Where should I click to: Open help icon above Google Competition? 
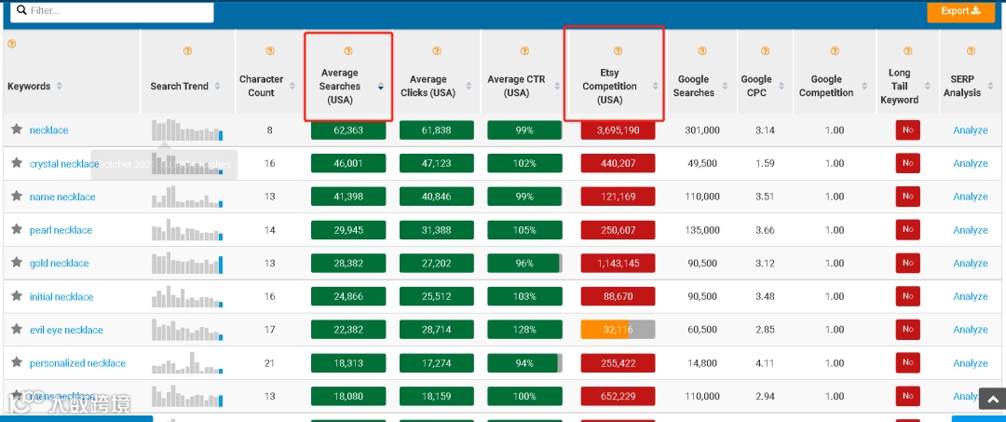(835, 50)
